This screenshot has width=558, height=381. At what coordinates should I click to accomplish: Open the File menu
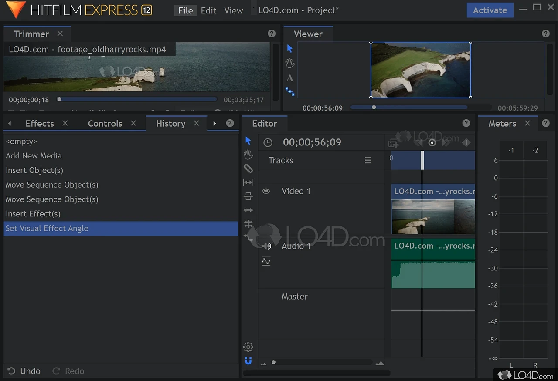click(x=185, y=10)
